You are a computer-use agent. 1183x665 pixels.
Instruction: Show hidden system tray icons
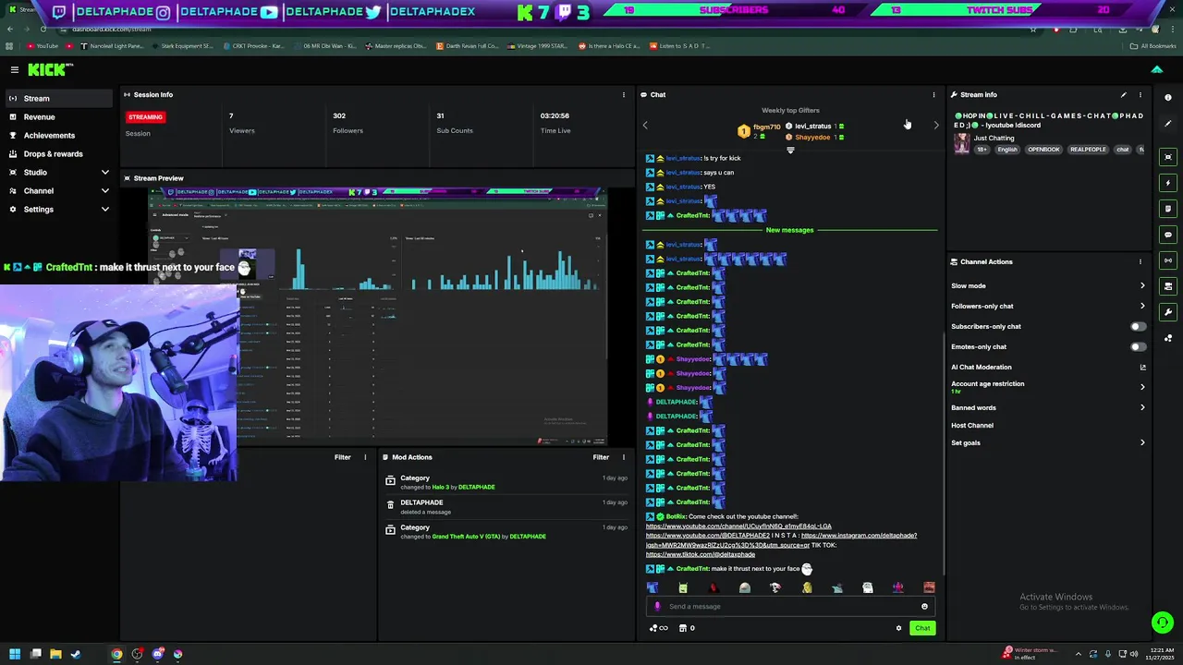point(1078,654)
